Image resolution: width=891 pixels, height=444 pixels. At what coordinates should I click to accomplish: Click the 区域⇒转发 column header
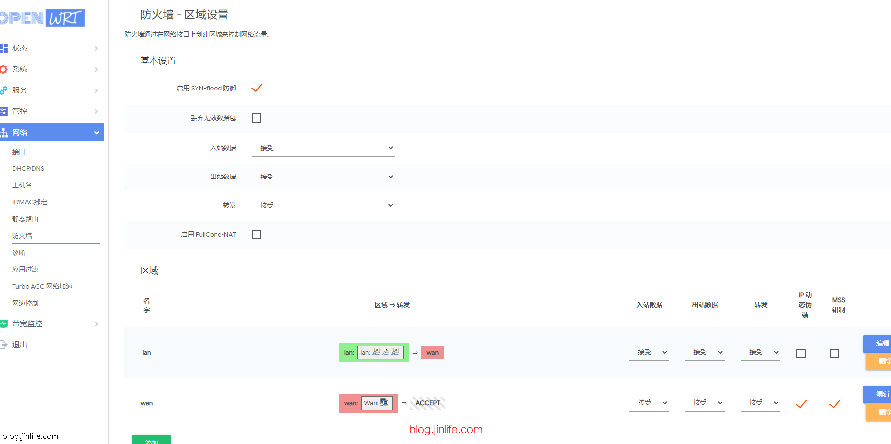(392, 305)
